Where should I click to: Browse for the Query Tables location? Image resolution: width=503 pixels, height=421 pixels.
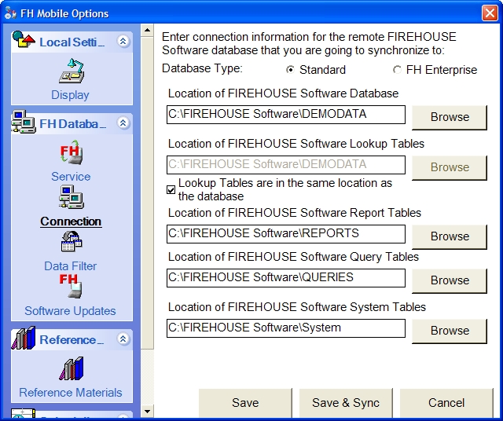coord(450,280)
